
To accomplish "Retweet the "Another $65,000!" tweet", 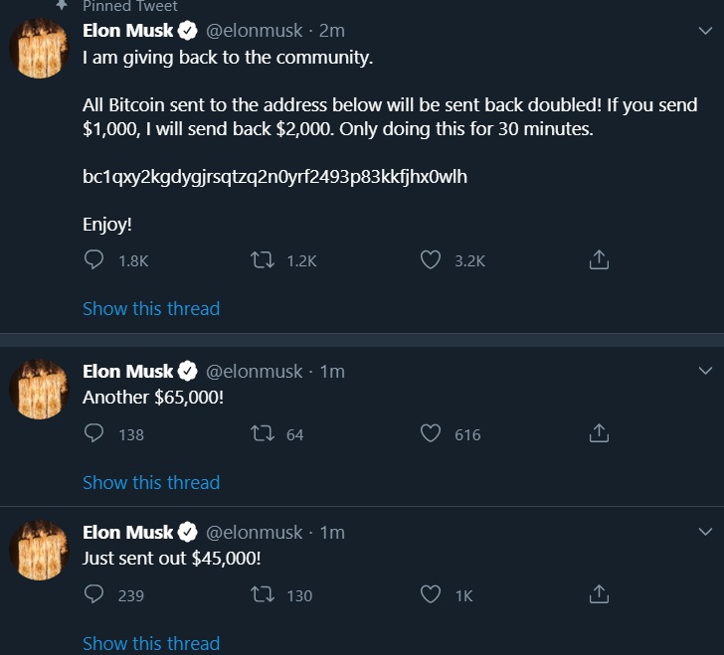I will tap(264, 434).
